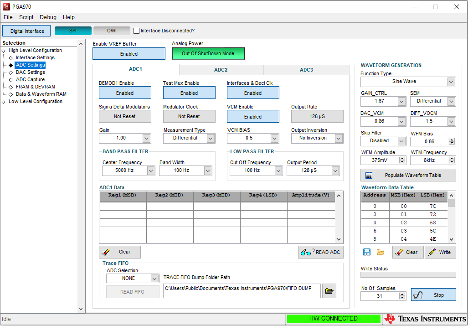Open the Band Width dropdown

[208, 171]
